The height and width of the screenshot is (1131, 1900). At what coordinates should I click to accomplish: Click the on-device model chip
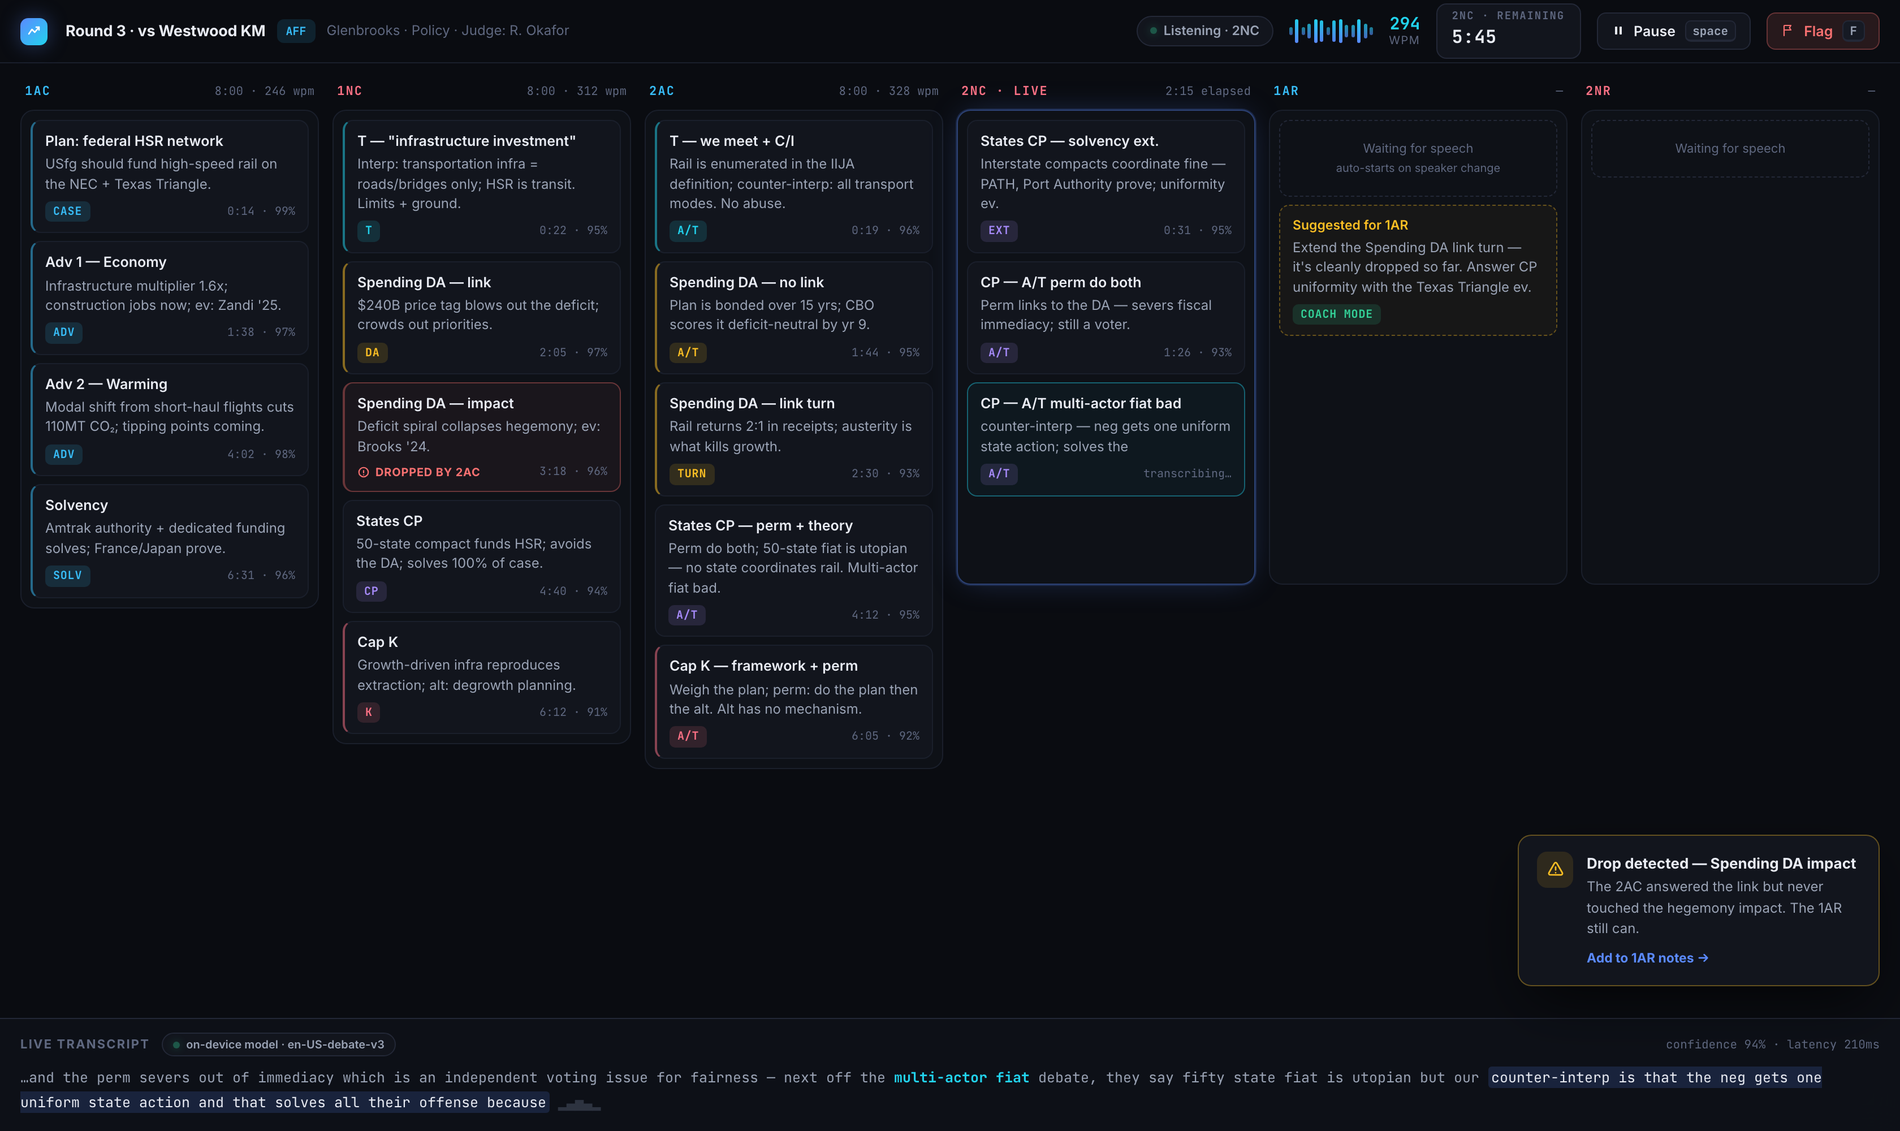tap(278, 1044)
